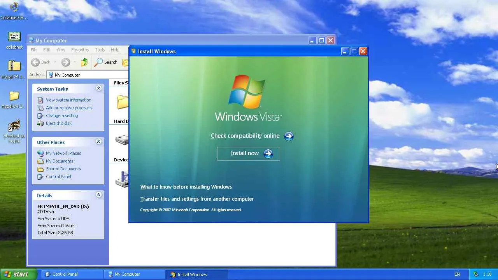498x280 pixels.
Task: Click the Forward button in My Computer
Action: 65,62
